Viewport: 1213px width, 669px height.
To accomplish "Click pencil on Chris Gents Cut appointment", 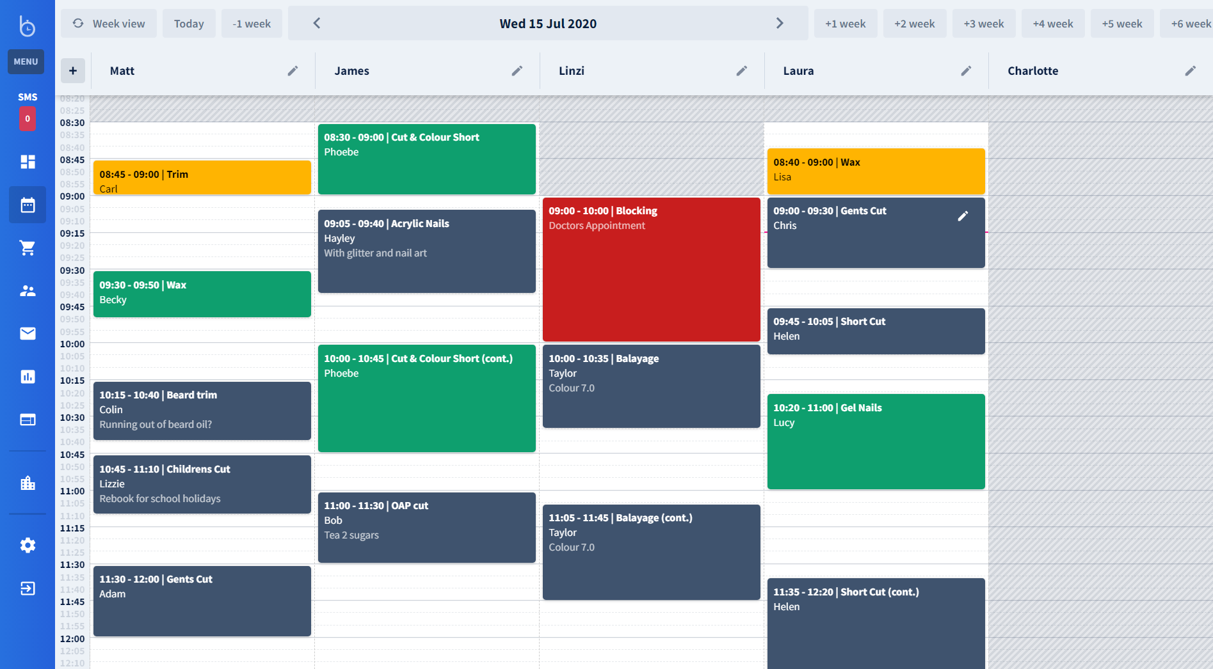I will tap(963, 216).
